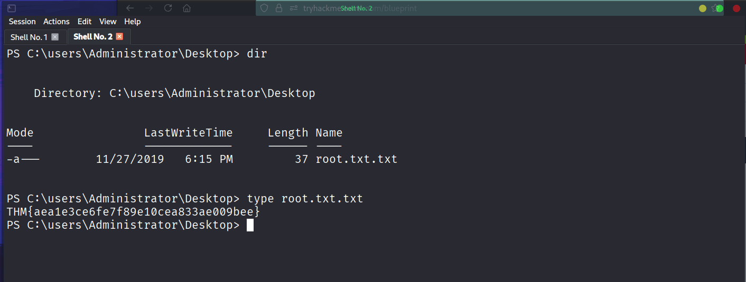The image size is (746, 282).
Task: Click the browser back arrow
Action: point(130,8)
